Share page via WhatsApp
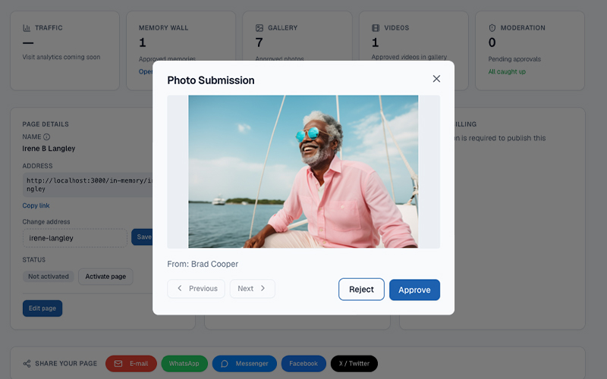 coord(184,364)
